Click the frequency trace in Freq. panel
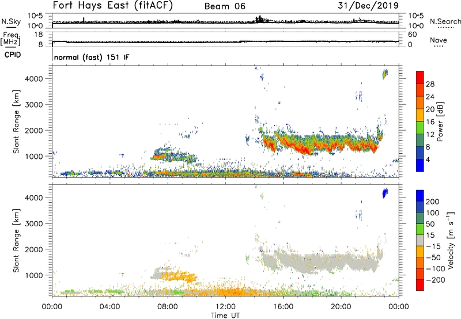The height and width of the screenshot is (319, 461). coord(225,41)
